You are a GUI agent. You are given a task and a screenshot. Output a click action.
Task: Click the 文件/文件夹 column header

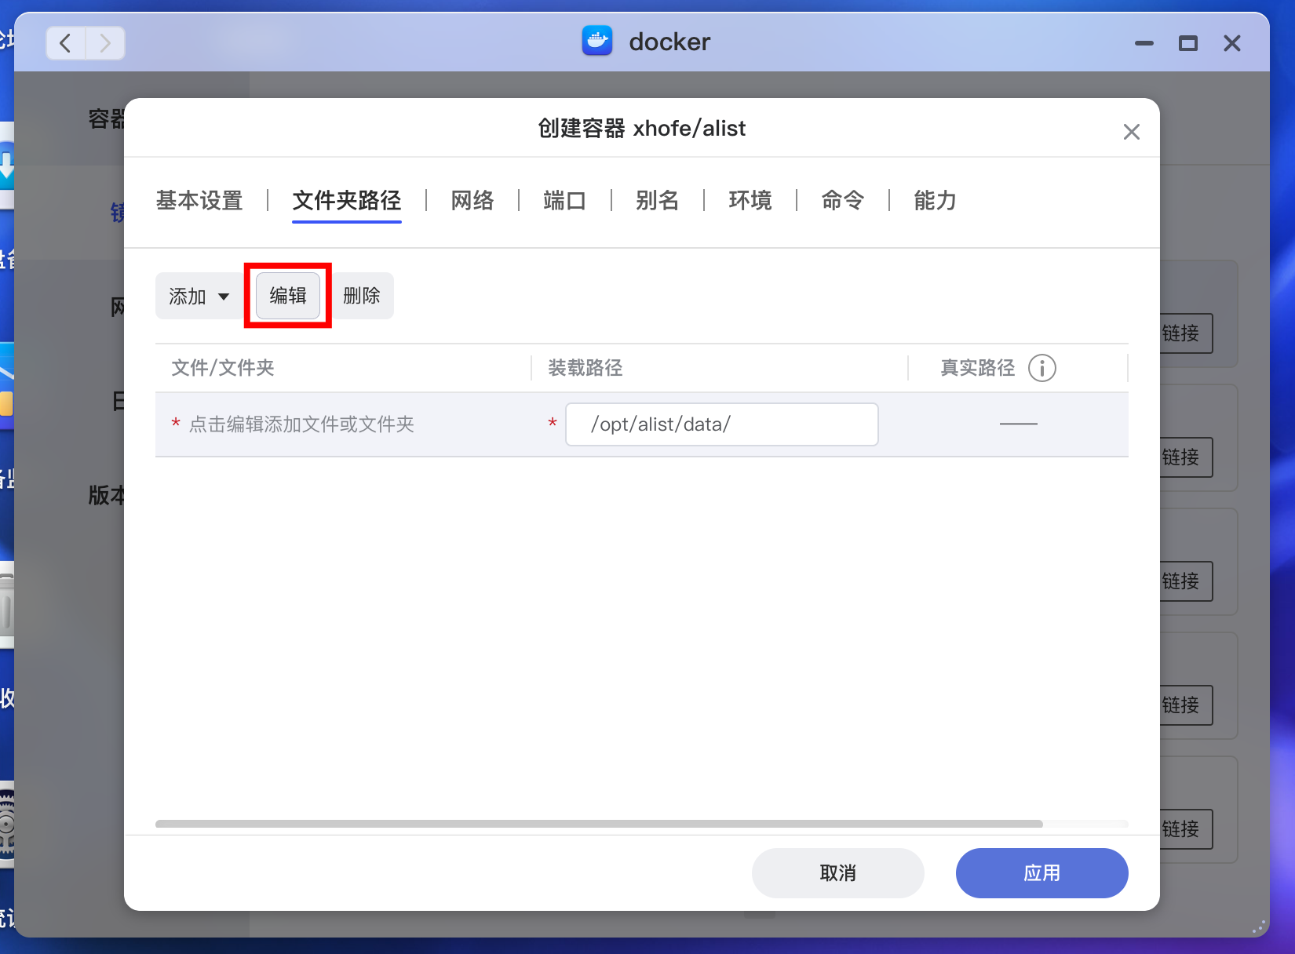click(223, 368)
